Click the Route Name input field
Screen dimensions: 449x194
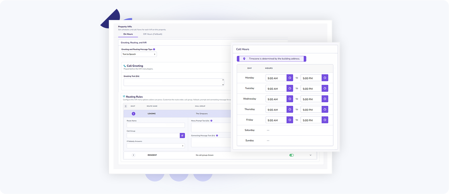point(156,125)
